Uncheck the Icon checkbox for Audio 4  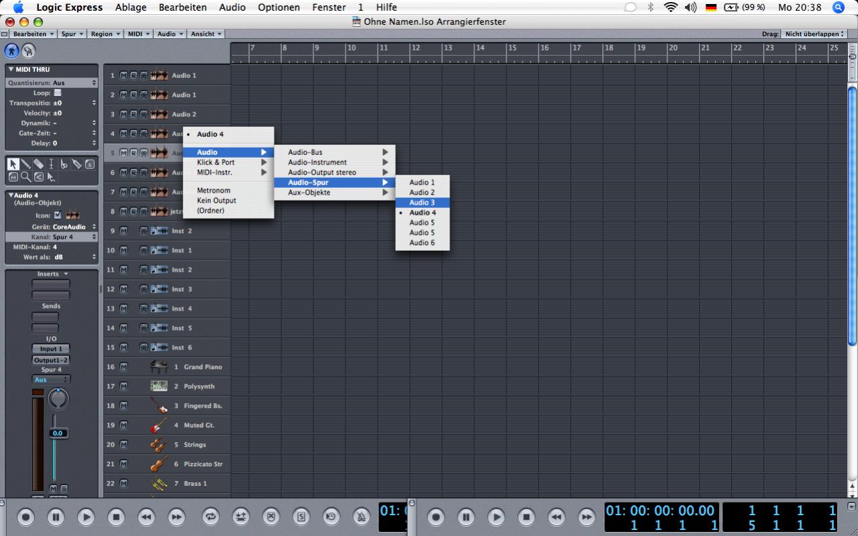(x=57, y=215)
